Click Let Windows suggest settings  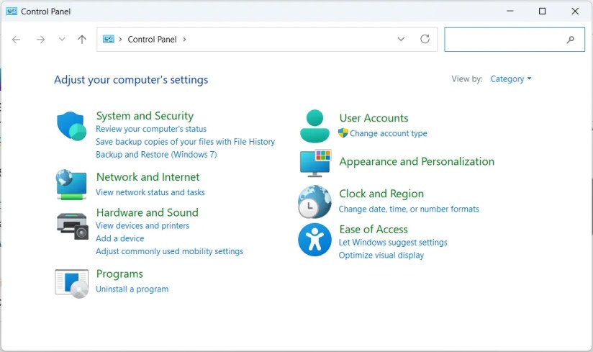393,243
